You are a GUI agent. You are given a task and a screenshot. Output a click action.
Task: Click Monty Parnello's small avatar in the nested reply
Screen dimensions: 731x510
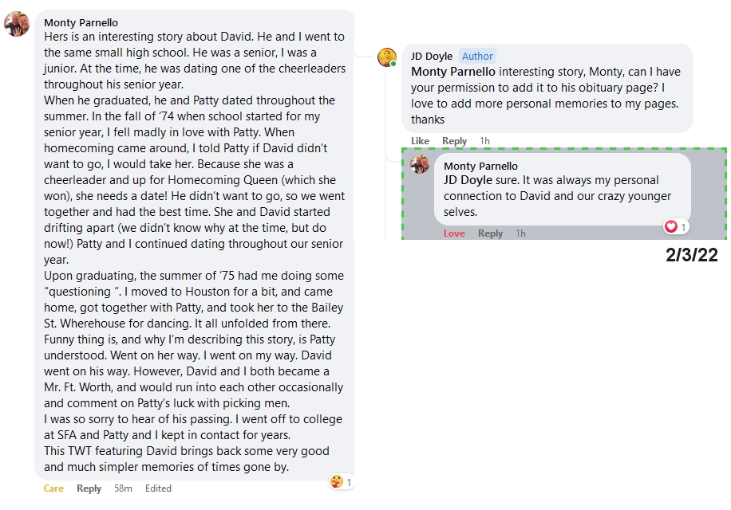pos(420,165)
